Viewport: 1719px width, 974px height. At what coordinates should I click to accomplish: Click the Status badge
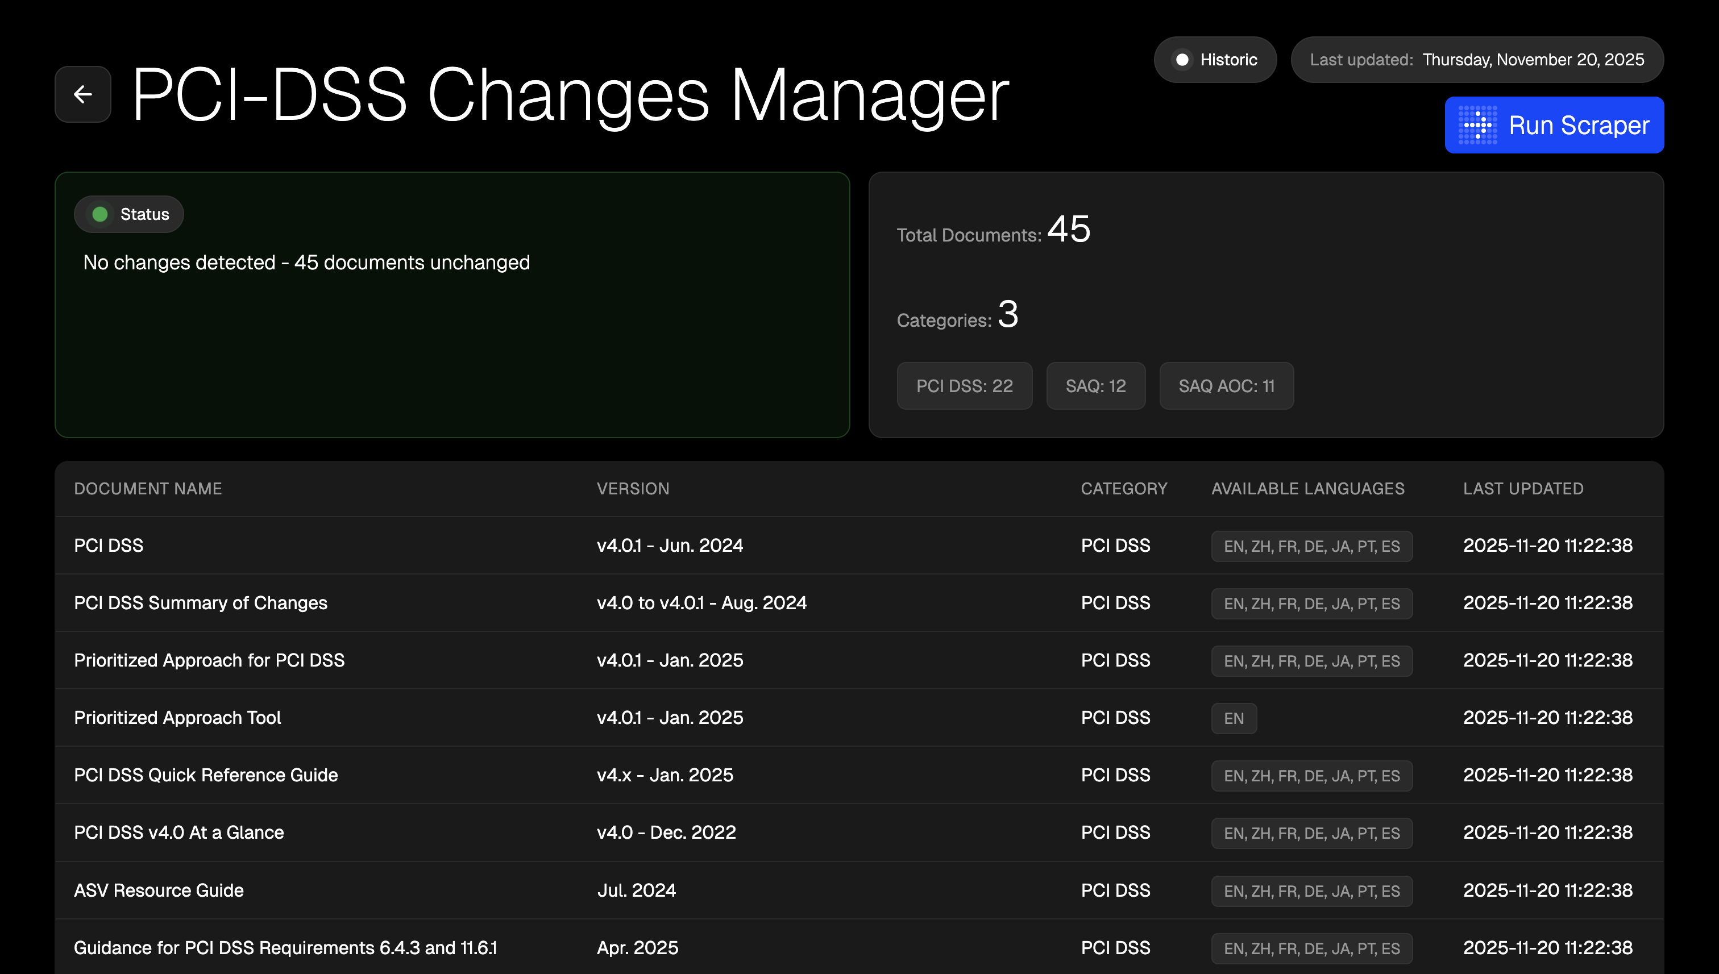click(x=128, y=214)
